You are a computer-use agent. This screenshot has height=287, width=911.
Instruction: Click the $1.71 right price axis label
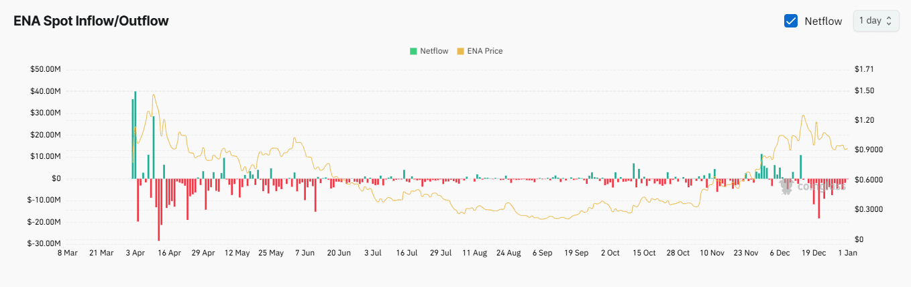point(864,69)
